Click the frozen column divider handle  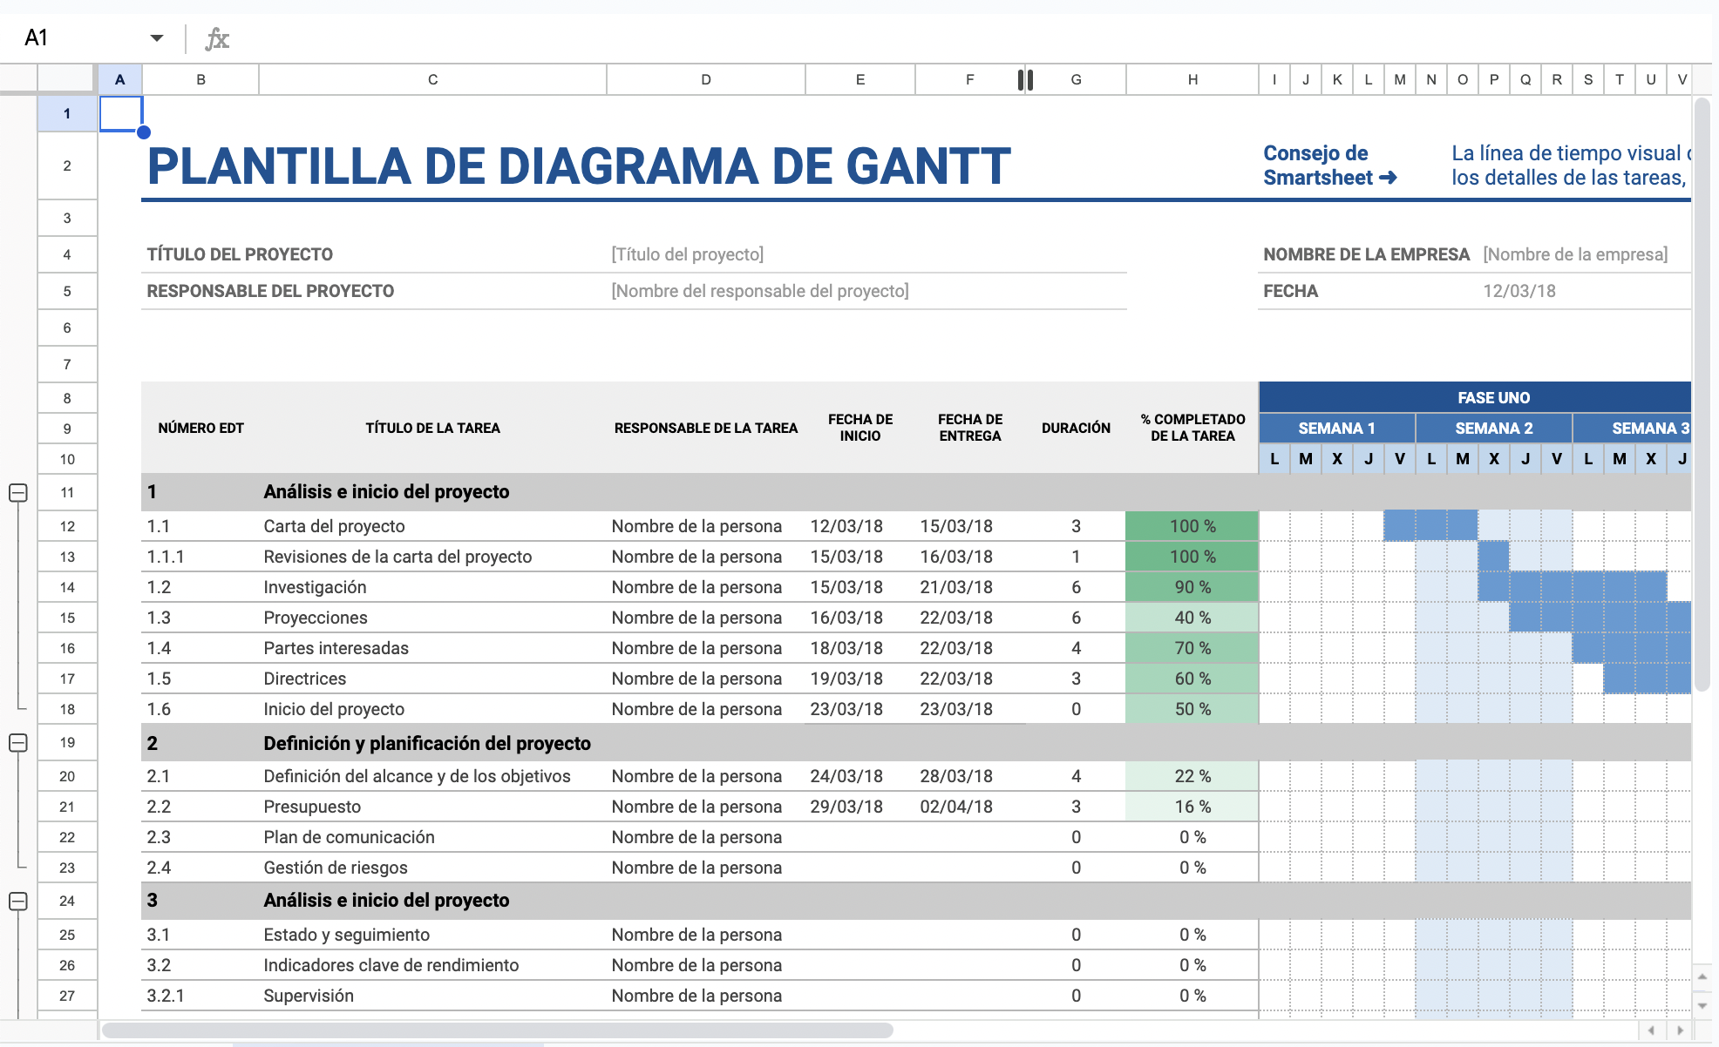click(x=1025, y=80)
